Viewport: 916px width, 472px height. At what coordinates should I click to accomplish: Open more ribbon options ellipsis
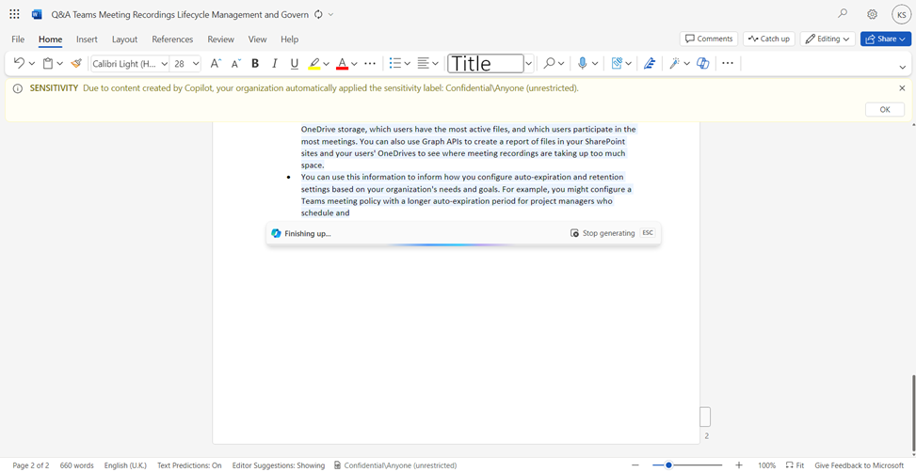click(728, 63)
